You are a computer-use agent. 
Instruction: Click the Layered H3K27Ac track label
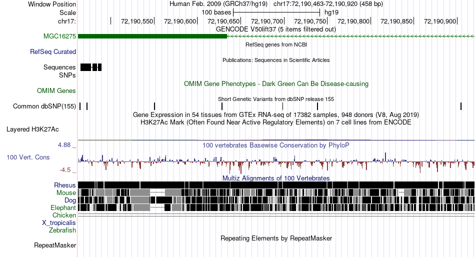32,129
